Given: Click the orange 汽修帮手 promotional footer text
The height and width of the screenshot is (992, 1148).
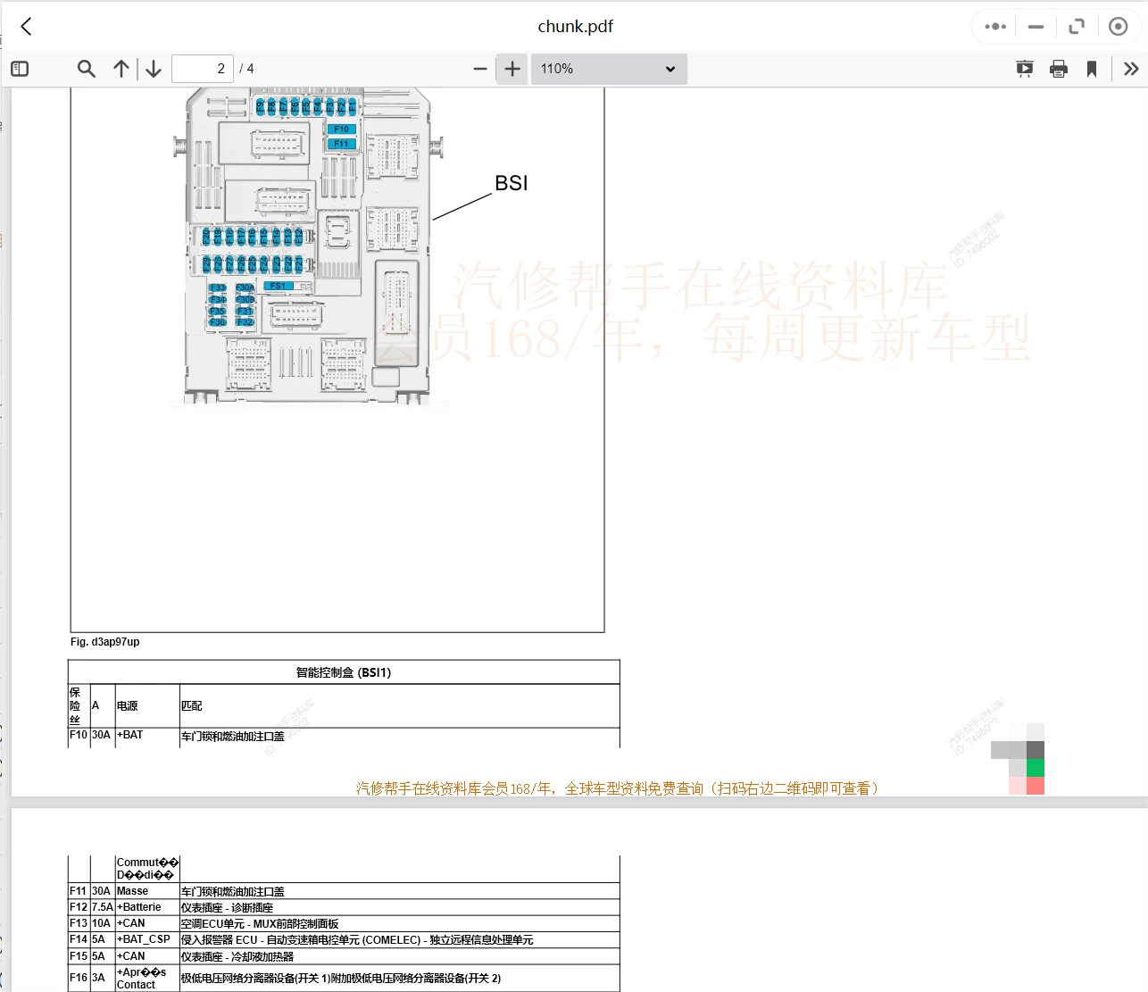Looking at the screenshot, I should pos(617,788).
